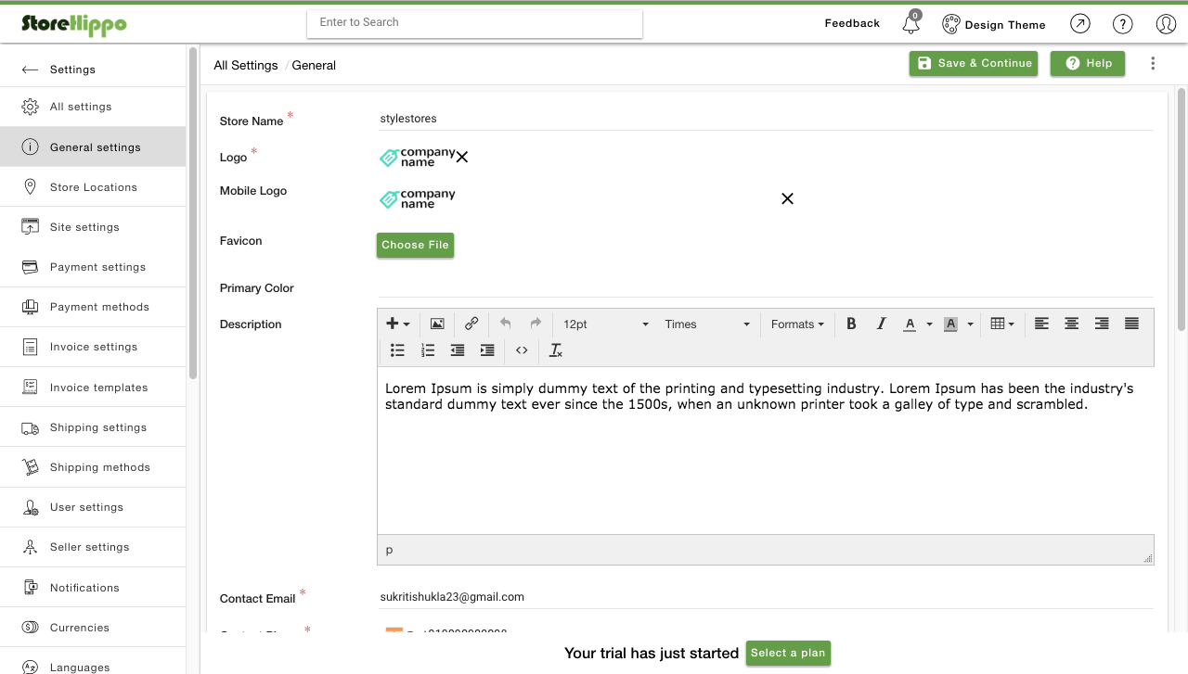
Task: Open Seller settings
Action: coord(93,546)
